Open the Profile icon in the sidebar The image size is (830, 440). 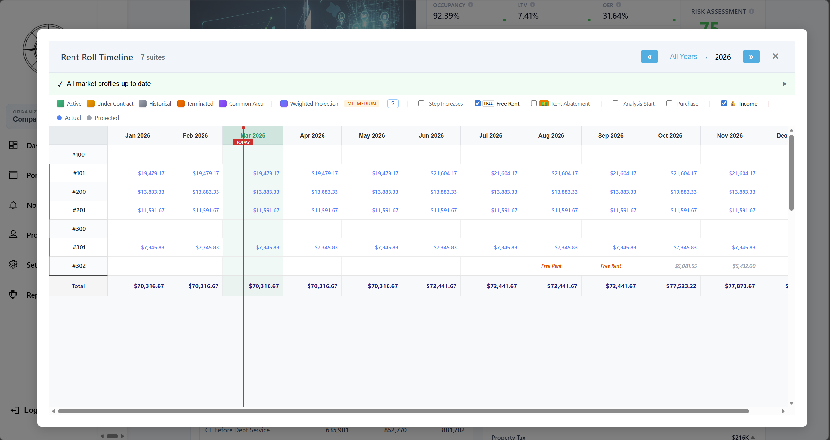[13, 234]
